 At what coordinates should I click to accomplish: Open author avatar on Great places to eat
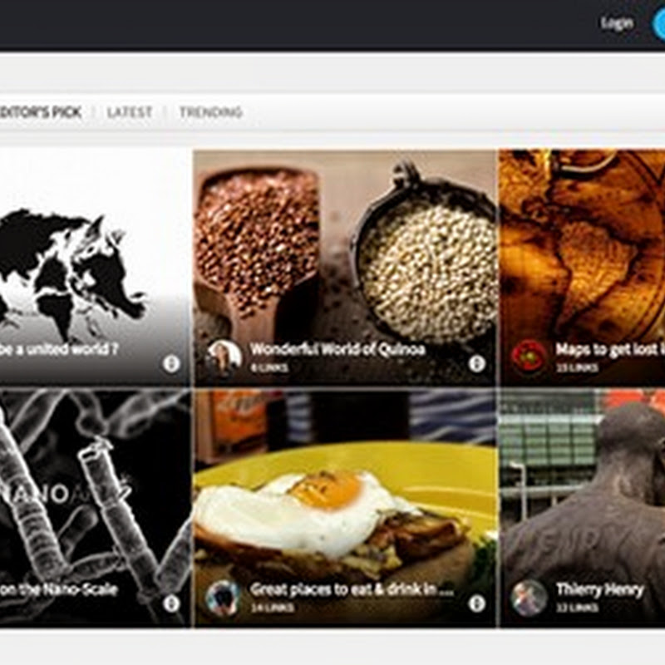click(x=224, y=598)
